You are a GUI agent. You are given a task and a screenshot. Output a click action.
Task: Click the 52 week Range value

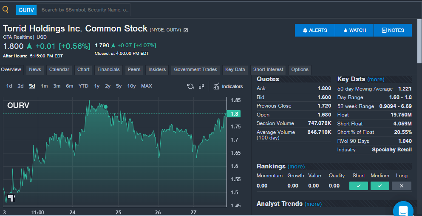(396, 106)
